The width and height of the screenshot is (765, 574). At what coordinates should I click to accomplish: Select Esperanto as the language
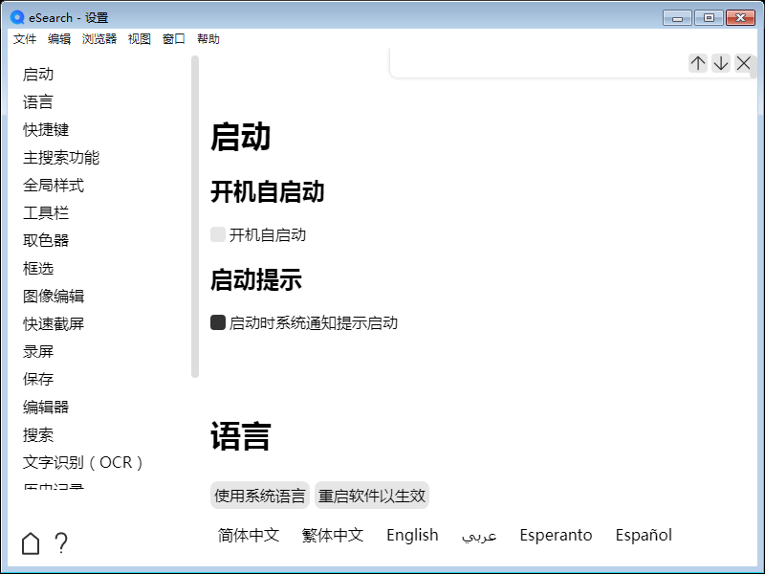pos(556,535)
